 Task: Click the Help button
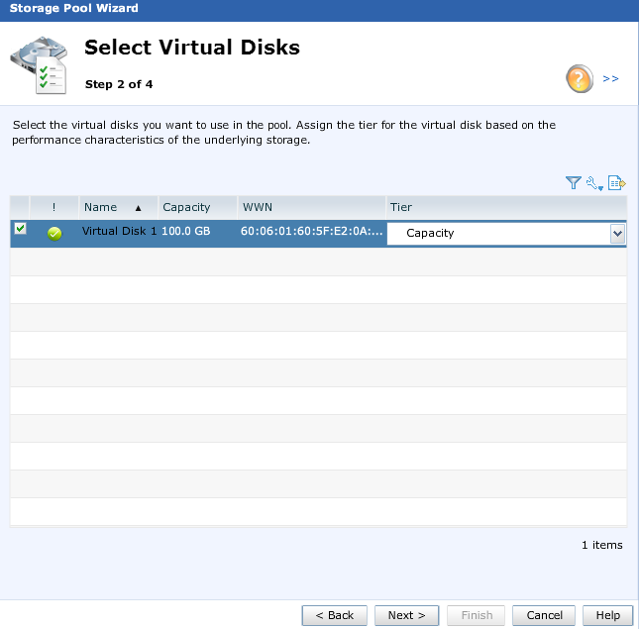click(x=607, y=615)
